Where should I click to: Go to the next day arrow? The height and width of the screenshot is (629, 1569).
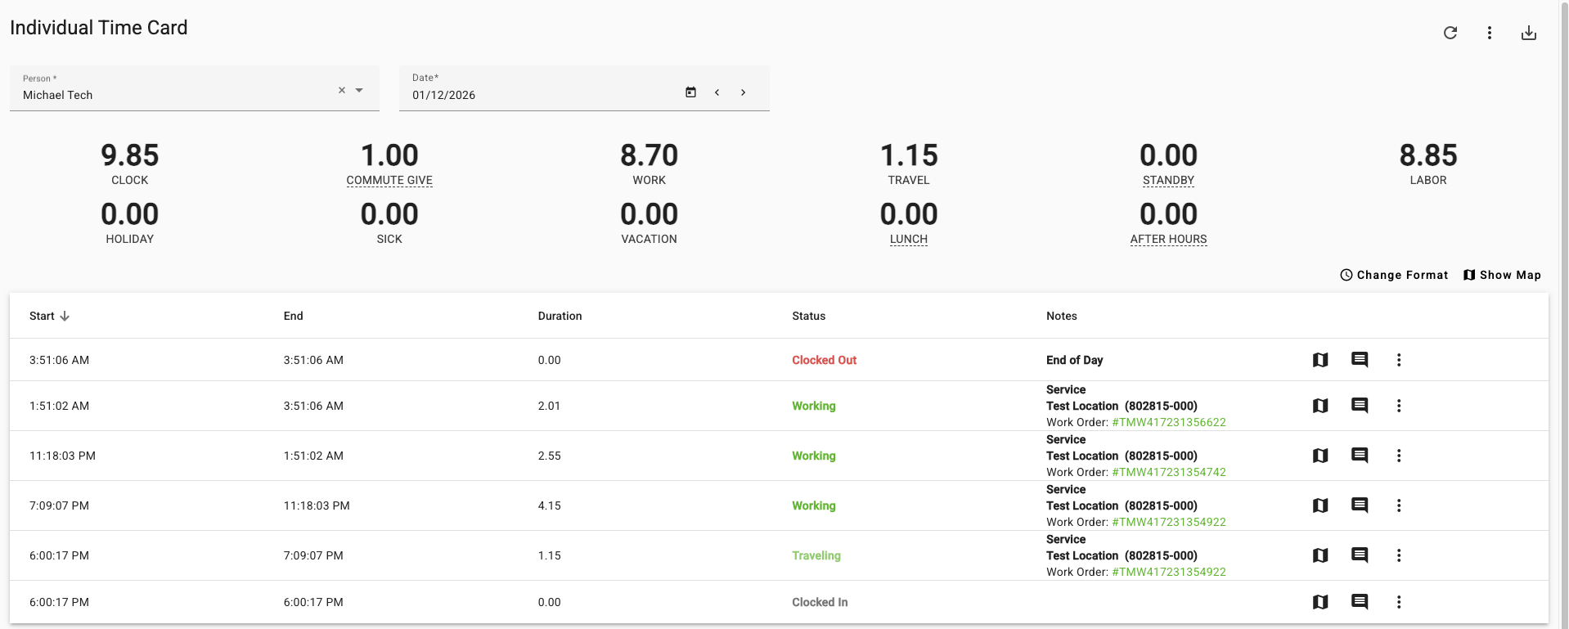tap(744, 92)
